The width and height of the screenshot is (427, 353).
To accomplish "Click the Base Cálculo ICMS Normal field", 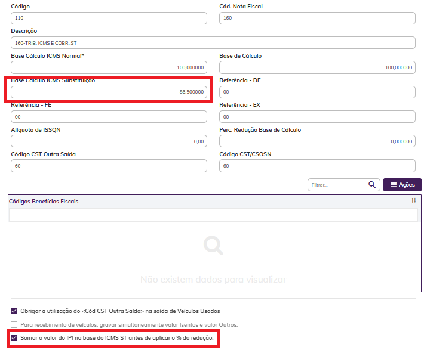I will coord(109,67).
